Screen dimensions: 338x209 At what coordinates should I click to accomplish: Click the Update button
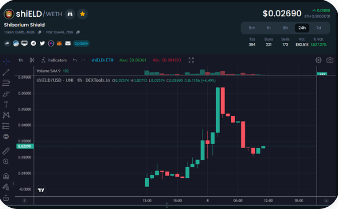pyautogui.click(x=81, y=43)
